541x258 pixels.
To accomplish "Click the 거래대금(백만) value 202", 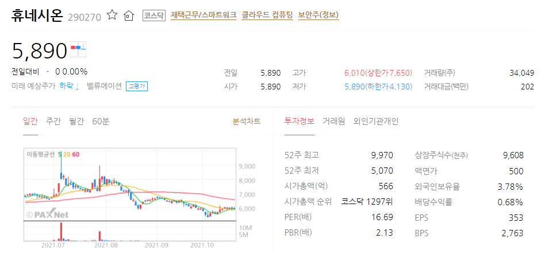I will (x=528, y=87).
